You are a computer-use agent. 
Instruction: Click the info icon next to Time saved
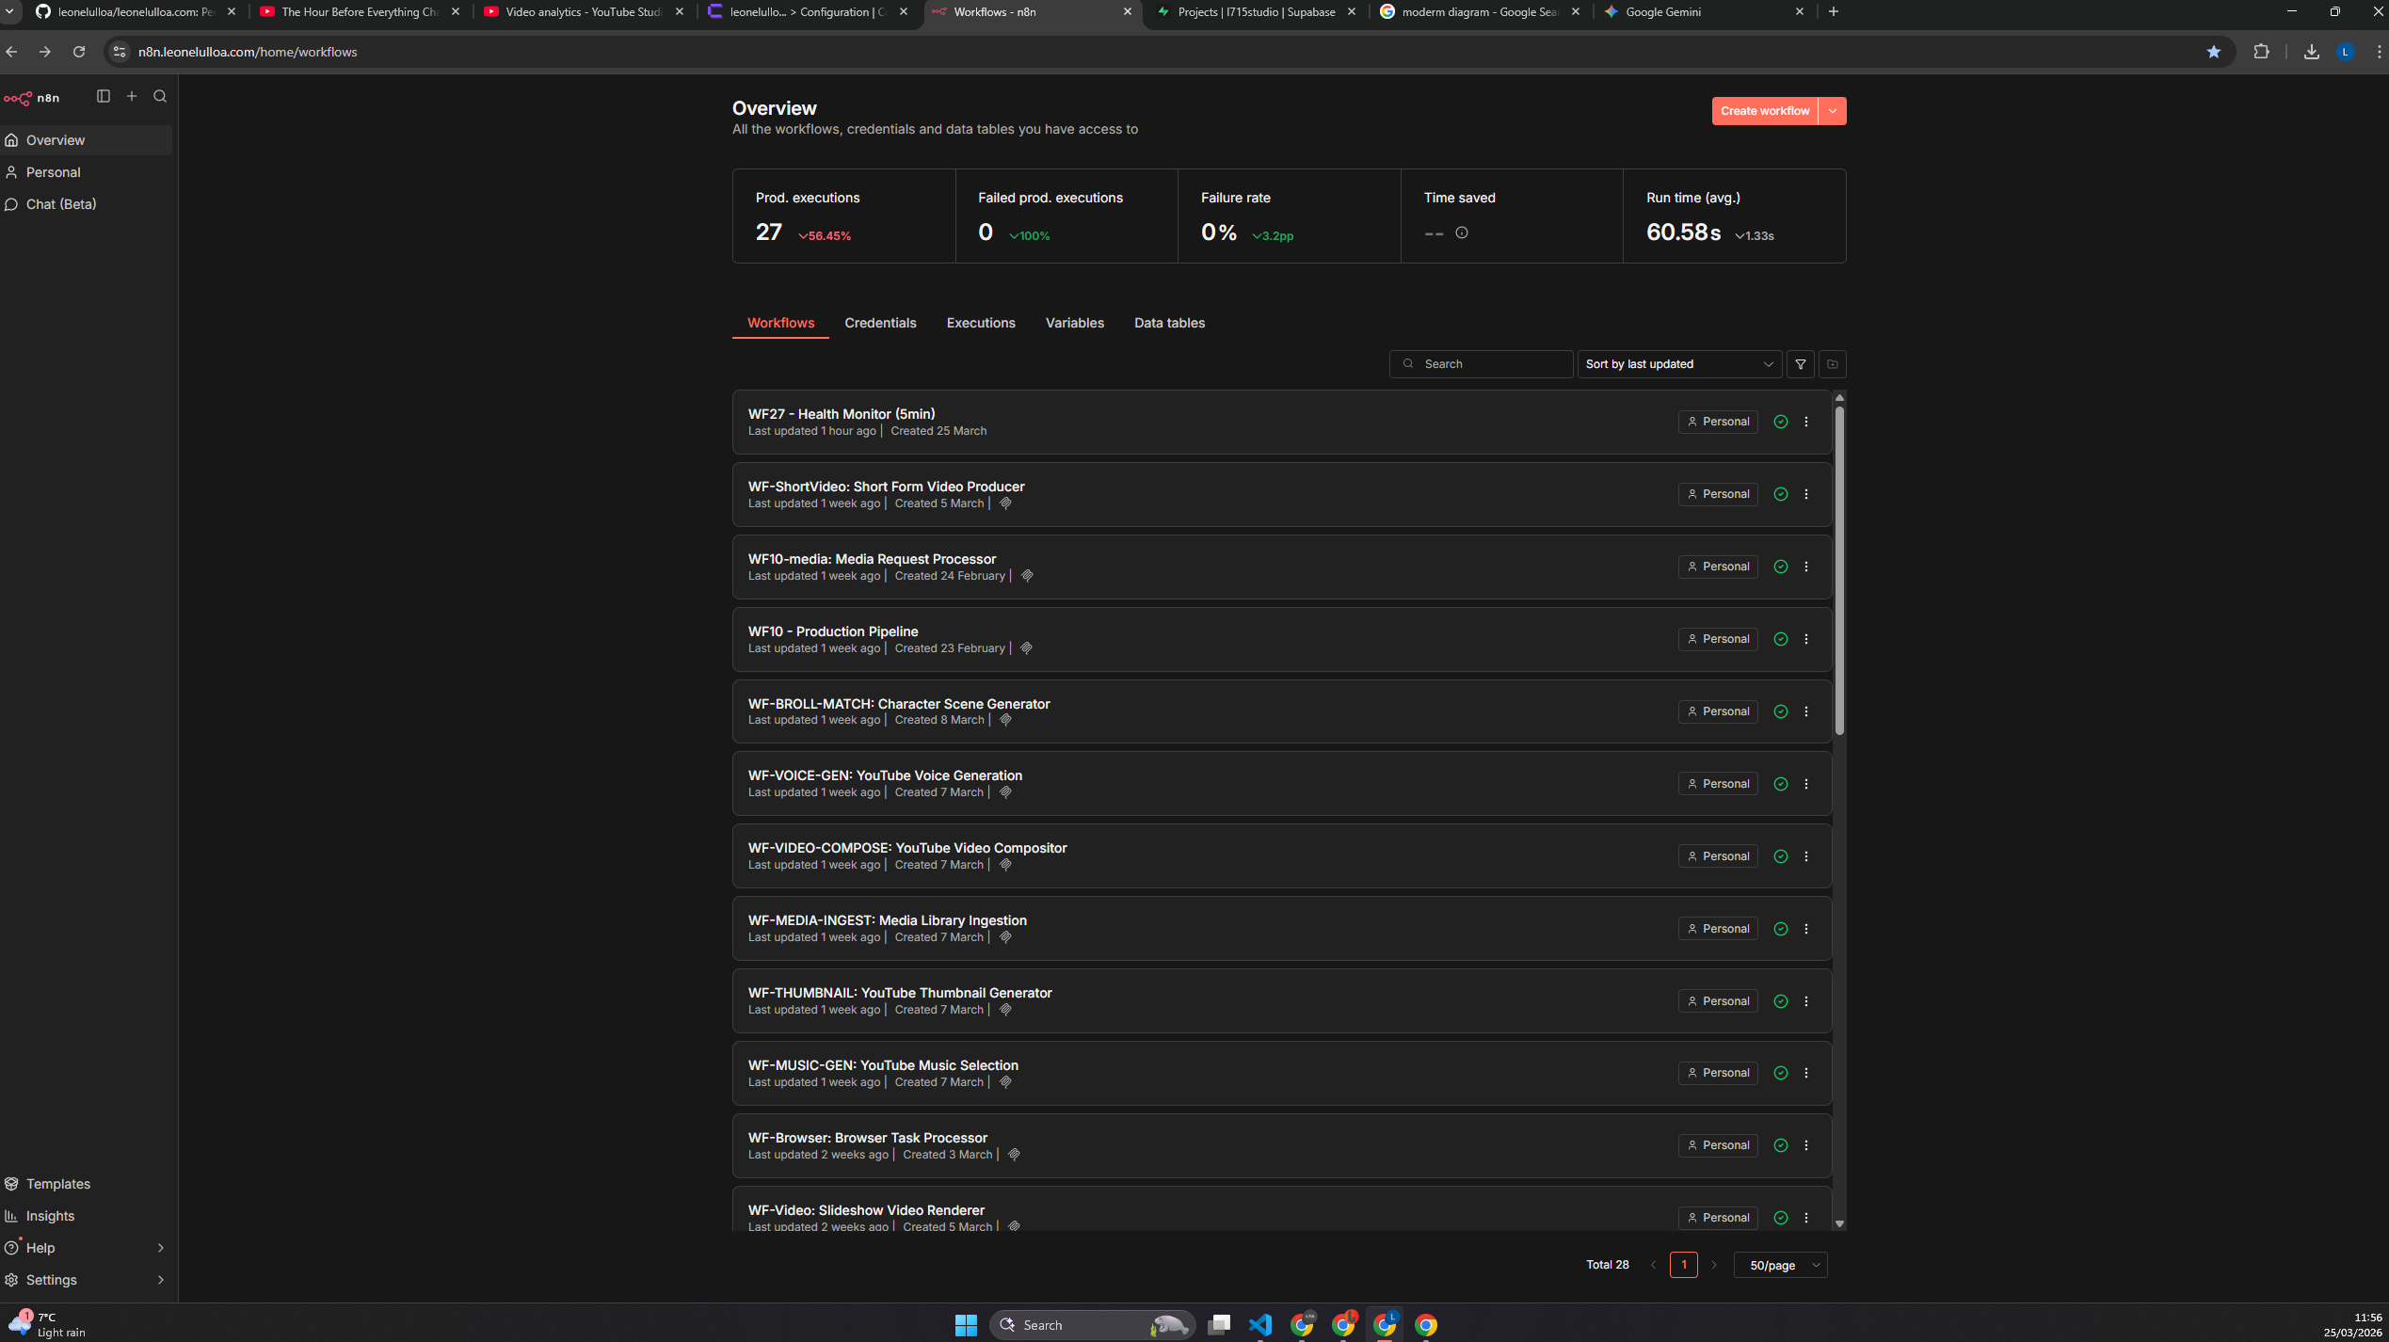pos(1462,232)
